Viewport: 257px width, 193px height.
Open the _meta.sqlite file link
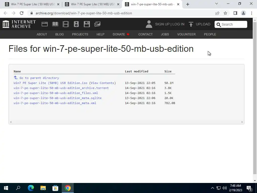coord(57,98)
